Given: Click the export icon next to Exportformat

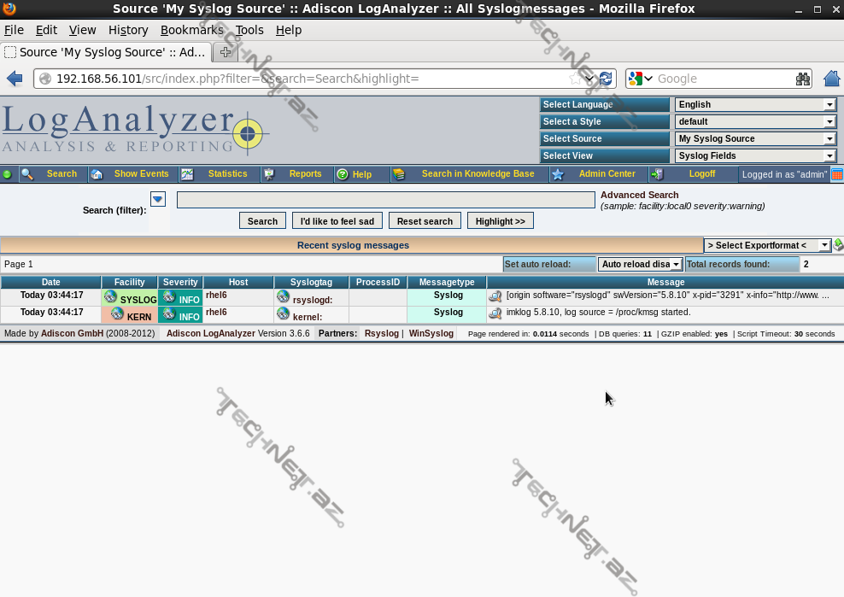Looking at the screenshot, I should pos(838,245).
